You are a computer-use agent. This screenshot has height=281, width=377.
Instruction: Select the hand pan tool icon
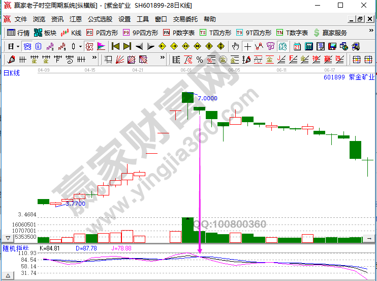tap(235, 46)
